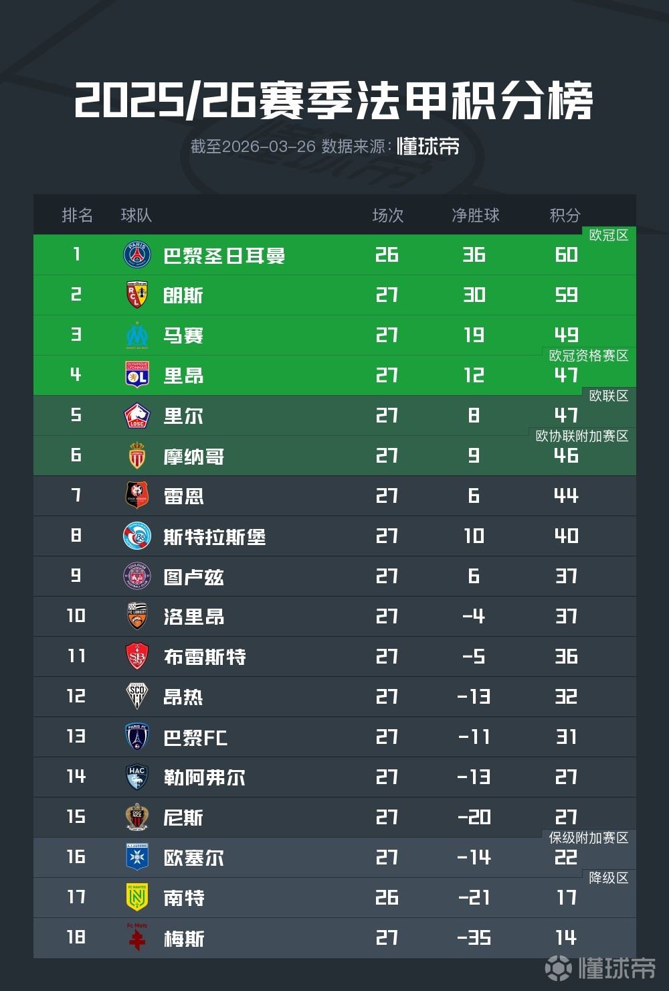Click the 斯特拉斯堡 team name
The height and width of the screenshot is (991, 669).
[214, 537]
